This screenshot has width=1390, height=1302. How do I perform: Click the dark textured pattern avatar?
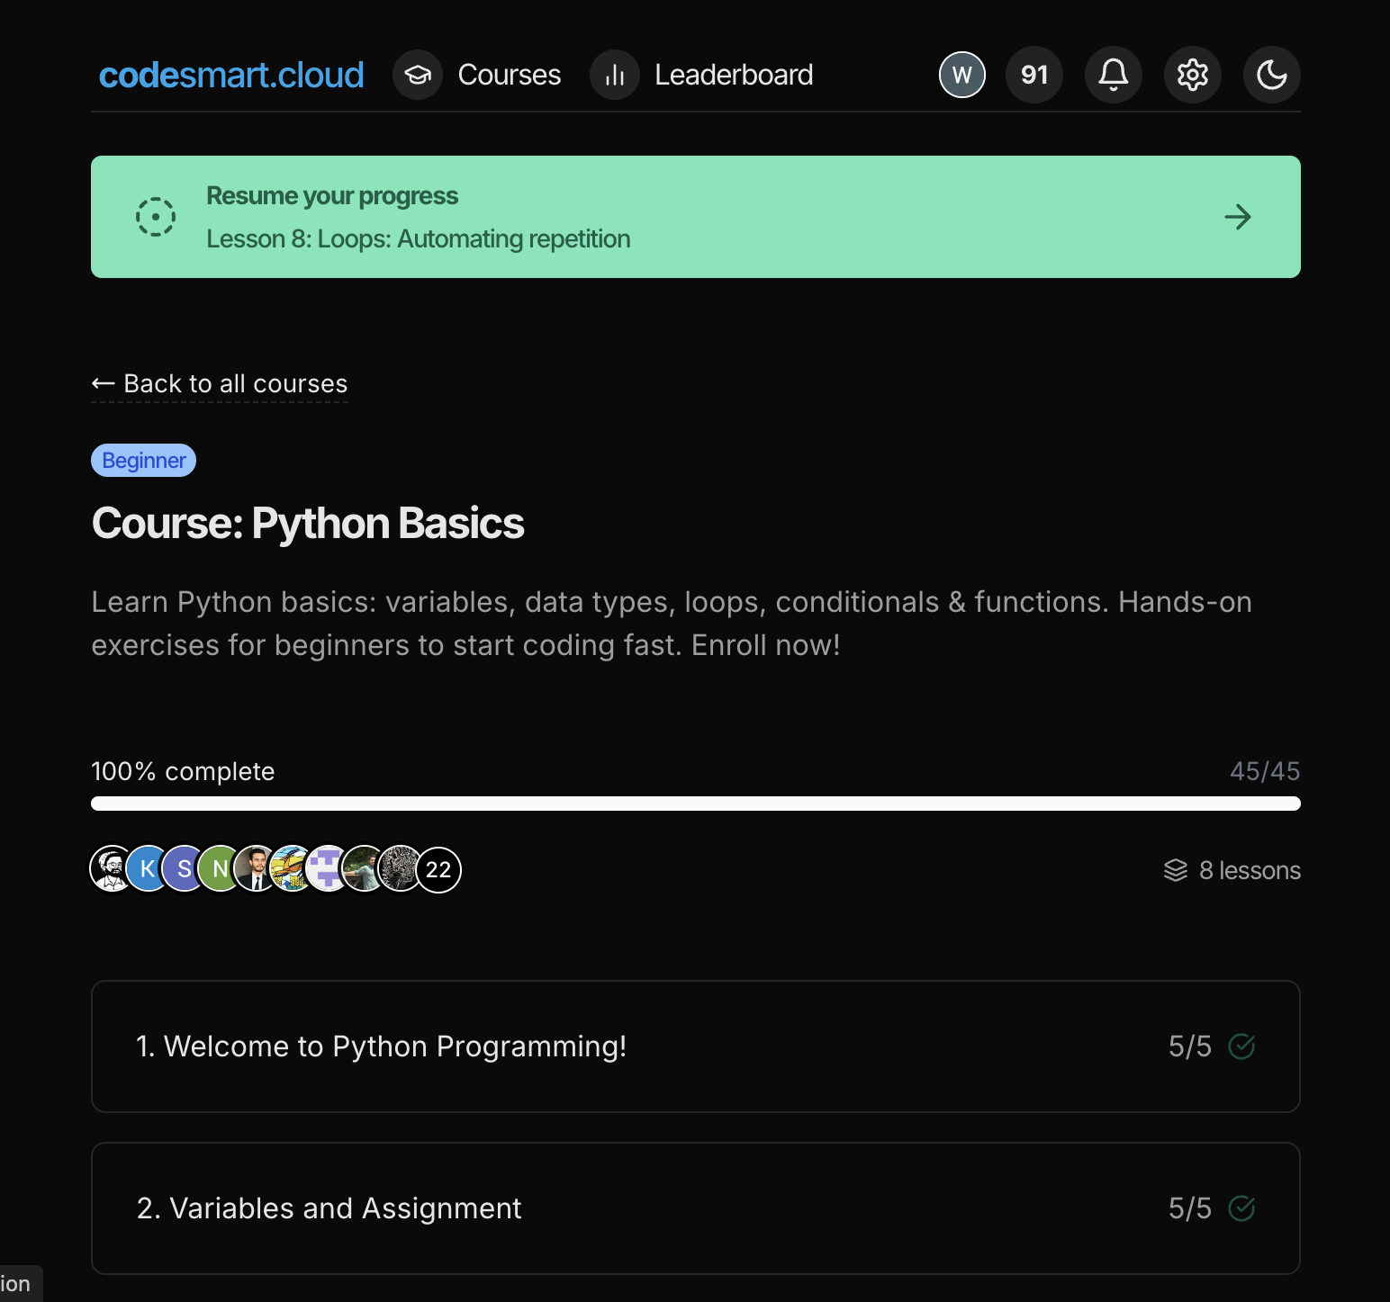401,869
